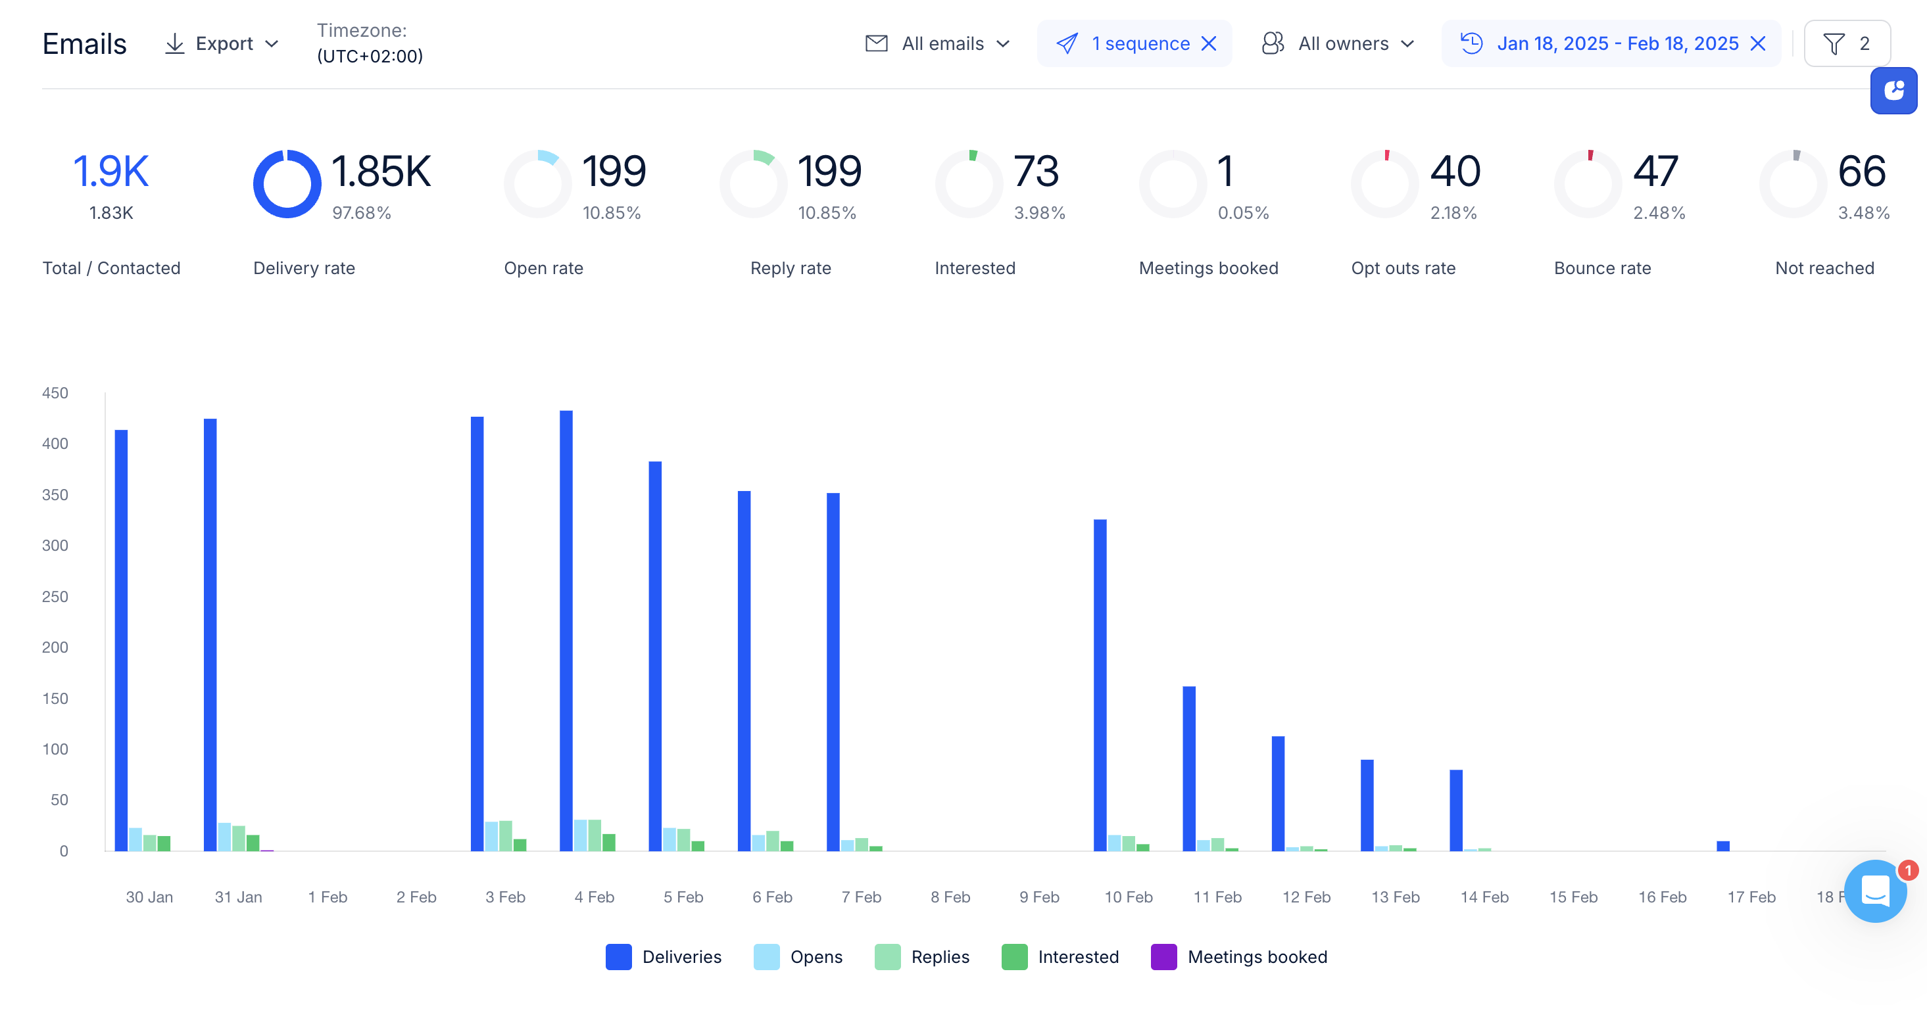Viewport: 1927px width, 1028px height.
Task: Click the 3 Feb opens bar
Action: click(x=491, y=837)
